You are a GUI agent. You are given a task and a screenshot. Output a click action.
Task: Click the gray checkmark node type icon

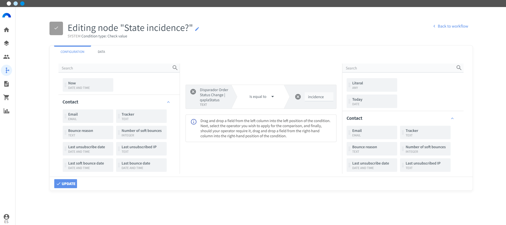pyautogui.click(x=56, y=28)
